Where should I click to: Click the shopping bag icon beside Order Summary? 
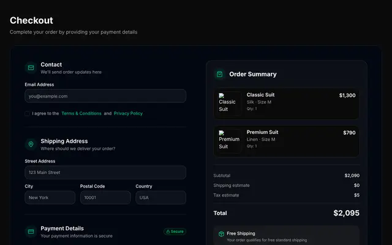point(219,74)
